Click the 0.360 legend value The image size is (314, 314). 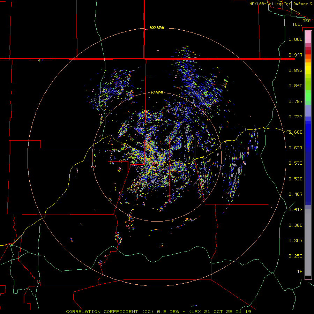coord(296,225)
